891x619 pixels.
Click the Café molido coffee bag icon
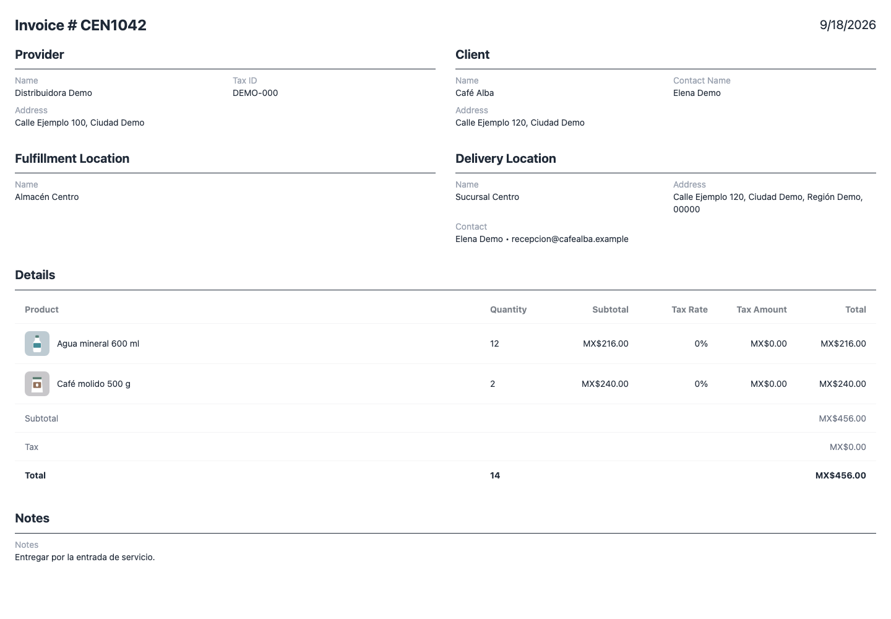(x=37, y=384)
